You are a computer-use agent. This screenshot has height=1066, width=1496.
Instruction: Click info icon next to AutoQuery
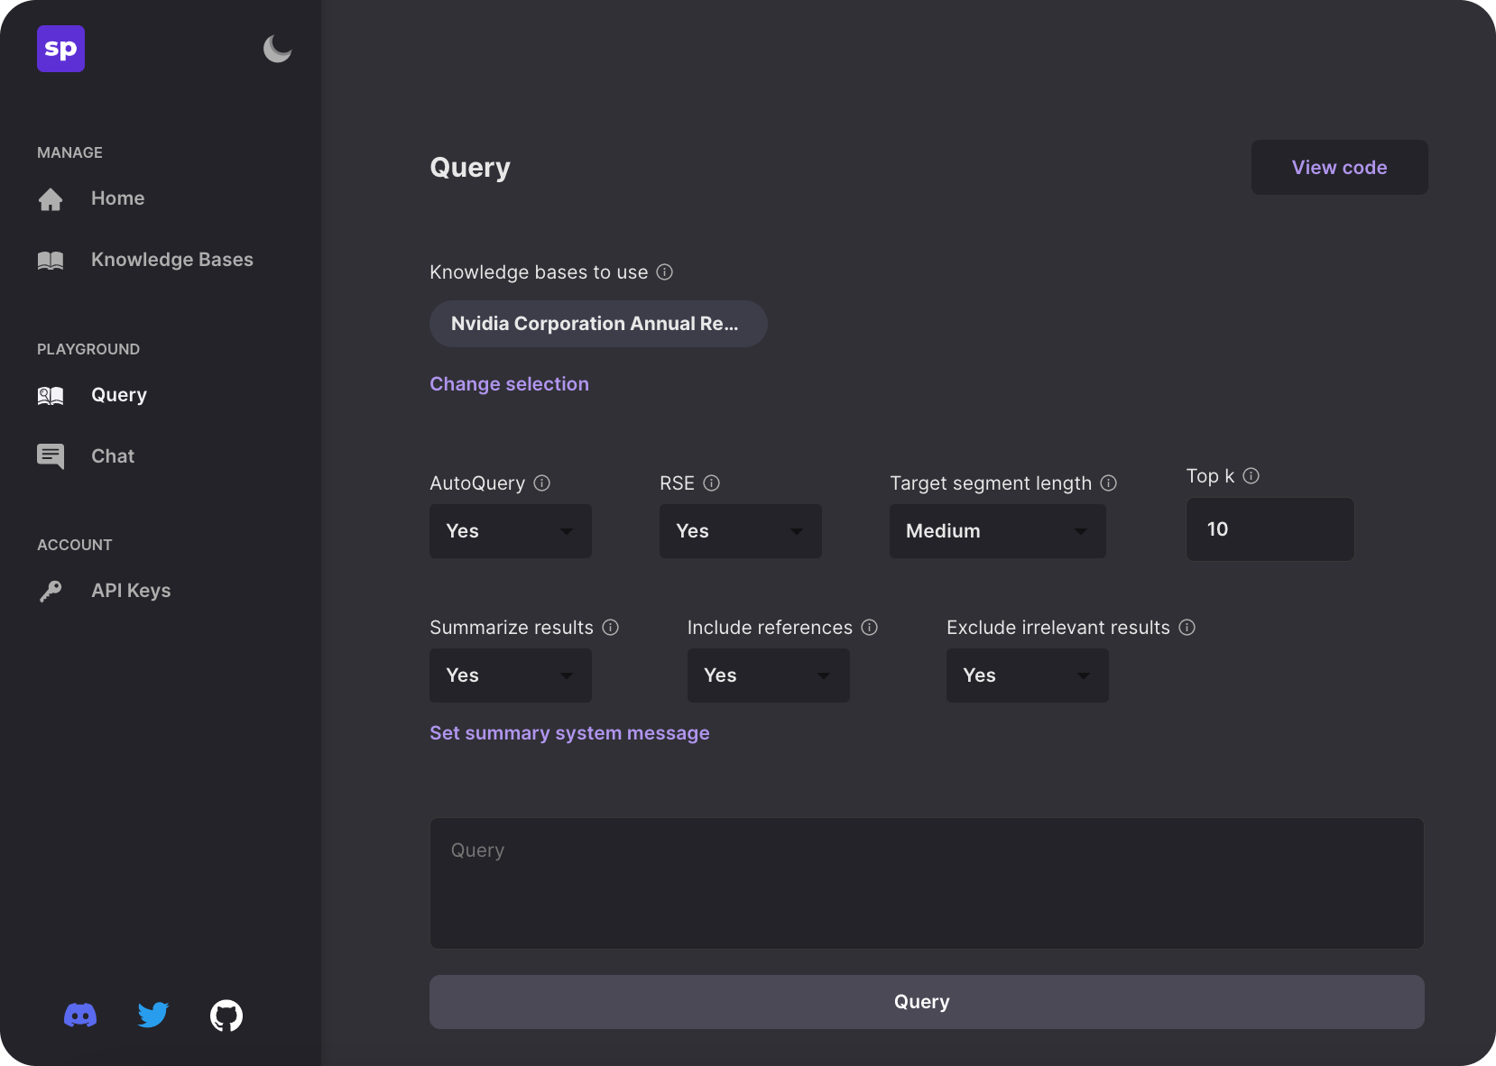point(542,483)
